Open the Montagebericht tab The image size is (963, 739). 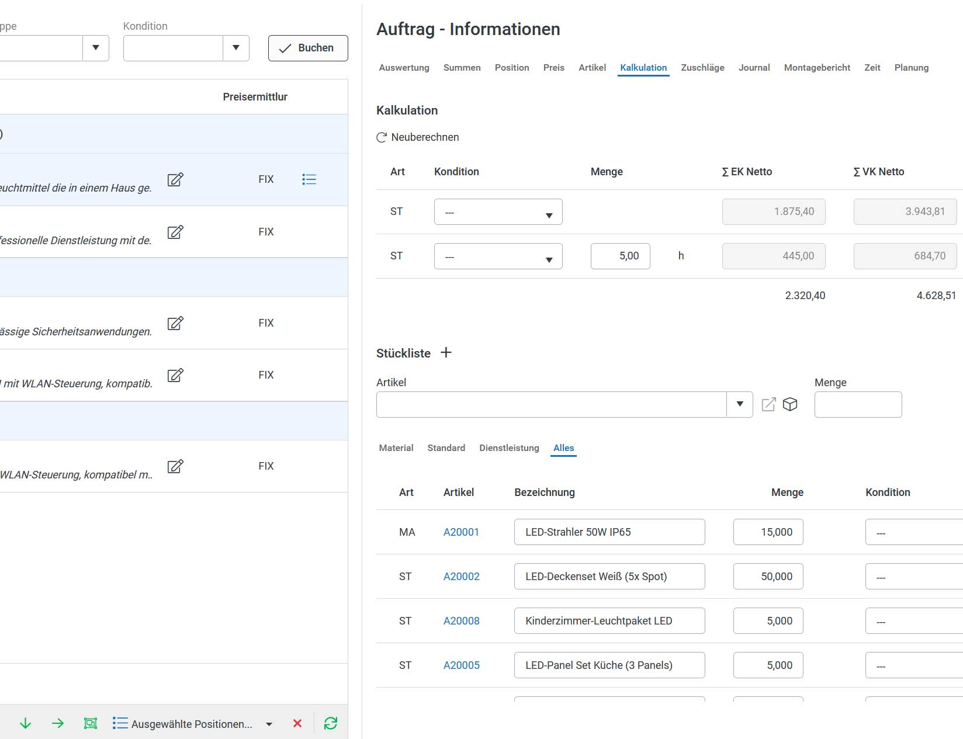point(817,68)
